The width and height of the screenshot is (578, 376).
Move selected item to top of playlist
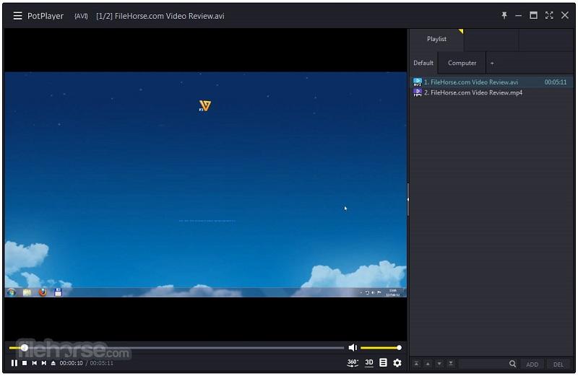416,364
